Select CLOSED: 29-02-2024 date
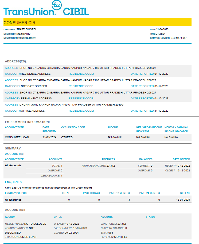 (66, 233)
